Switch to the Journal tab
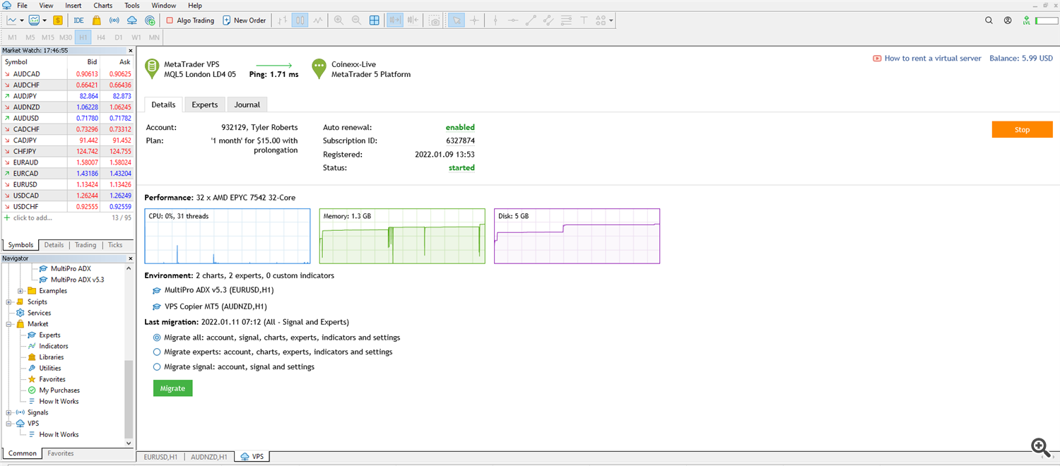This screenshot has height=466, width=1060. [247, 104]
